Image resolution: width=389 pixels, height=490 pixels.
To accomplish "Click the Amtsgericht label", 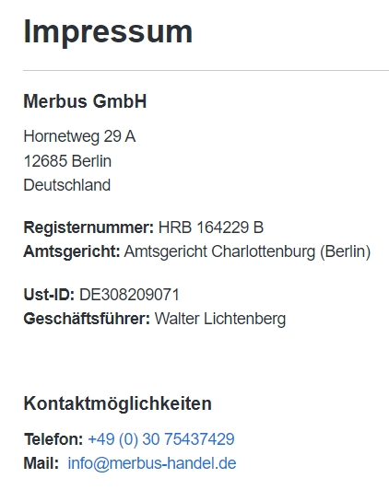I will click(x=72, y=251).
